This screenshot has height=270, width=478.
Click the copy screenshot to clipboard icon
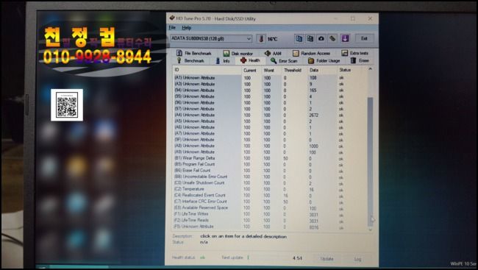pyautogui.click(x=310, y=38)
